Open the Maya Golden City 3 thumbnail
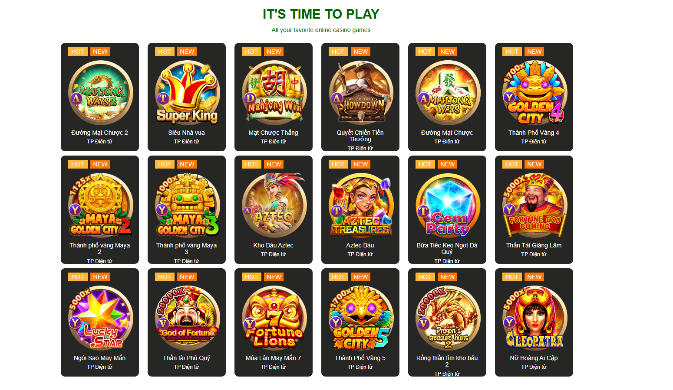Viewport: 673px width, 390px height. click(187, 205)
